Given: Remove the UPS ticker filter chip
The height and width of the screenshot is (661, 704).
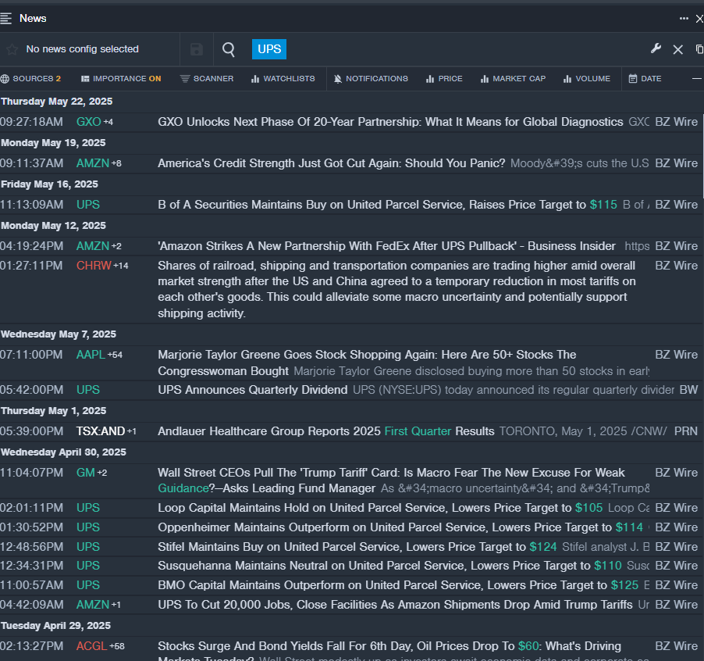Looking at the screenshot, I should (x=269, y=49).
